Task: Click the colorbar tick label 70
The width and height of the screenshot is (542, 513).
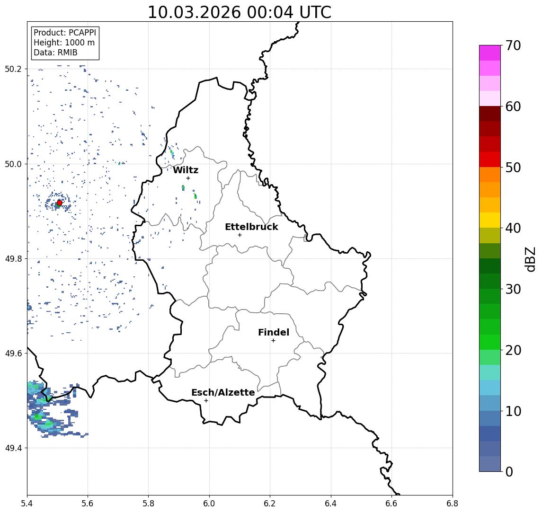Action: point(513,45)
